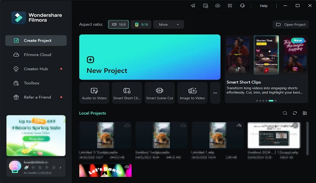Switch local projects to list view
Screen dimensions: 316x183
pyautogui.click(x=305, y=113)
